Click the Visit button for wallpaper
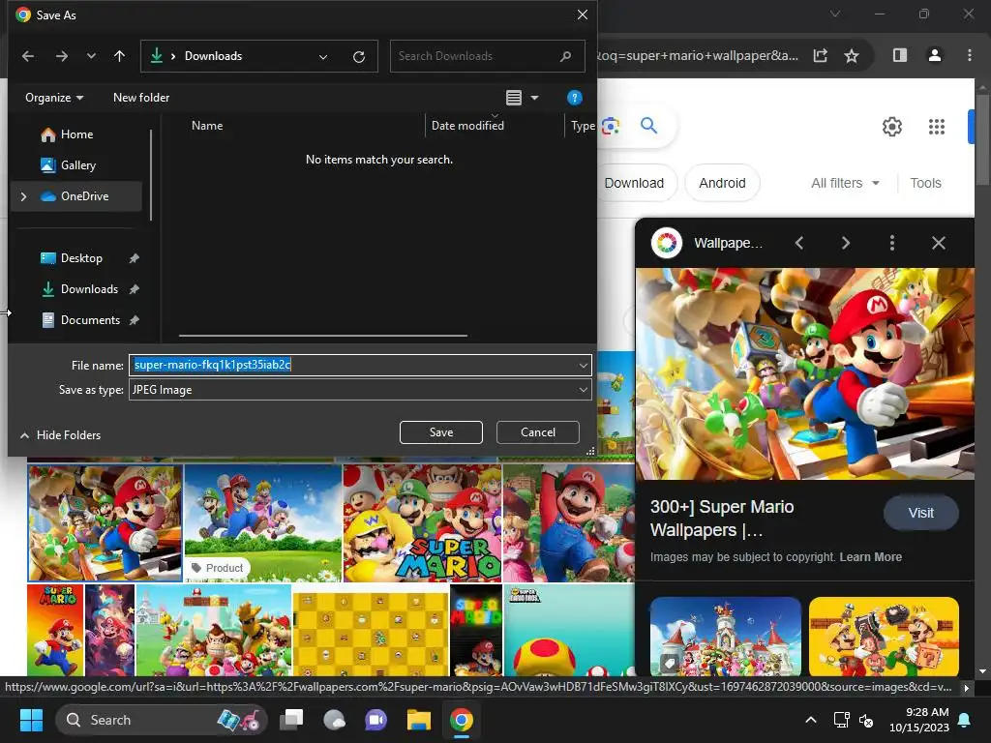Viewport: 991px width, 743px height. click(x=920, y=513)
